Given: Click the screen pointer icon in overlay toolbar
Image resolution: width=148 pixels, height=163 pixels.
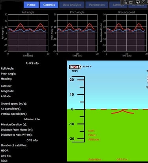Looking at the screenshot, I should click(x=138, y=2).
